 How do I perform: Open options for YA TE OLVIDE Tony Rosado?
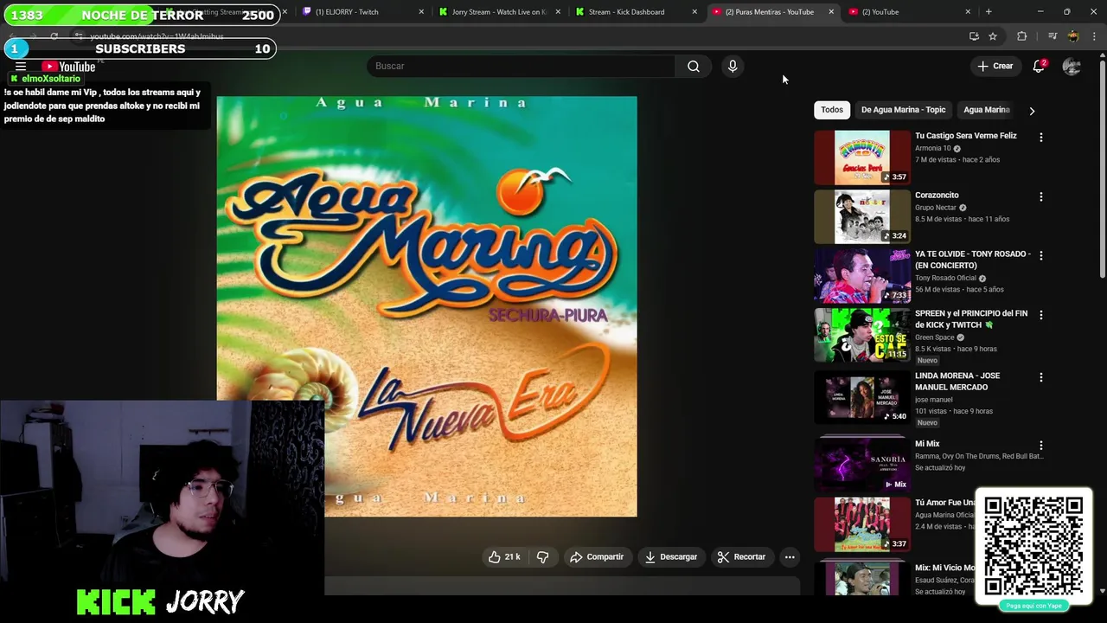1041,256
